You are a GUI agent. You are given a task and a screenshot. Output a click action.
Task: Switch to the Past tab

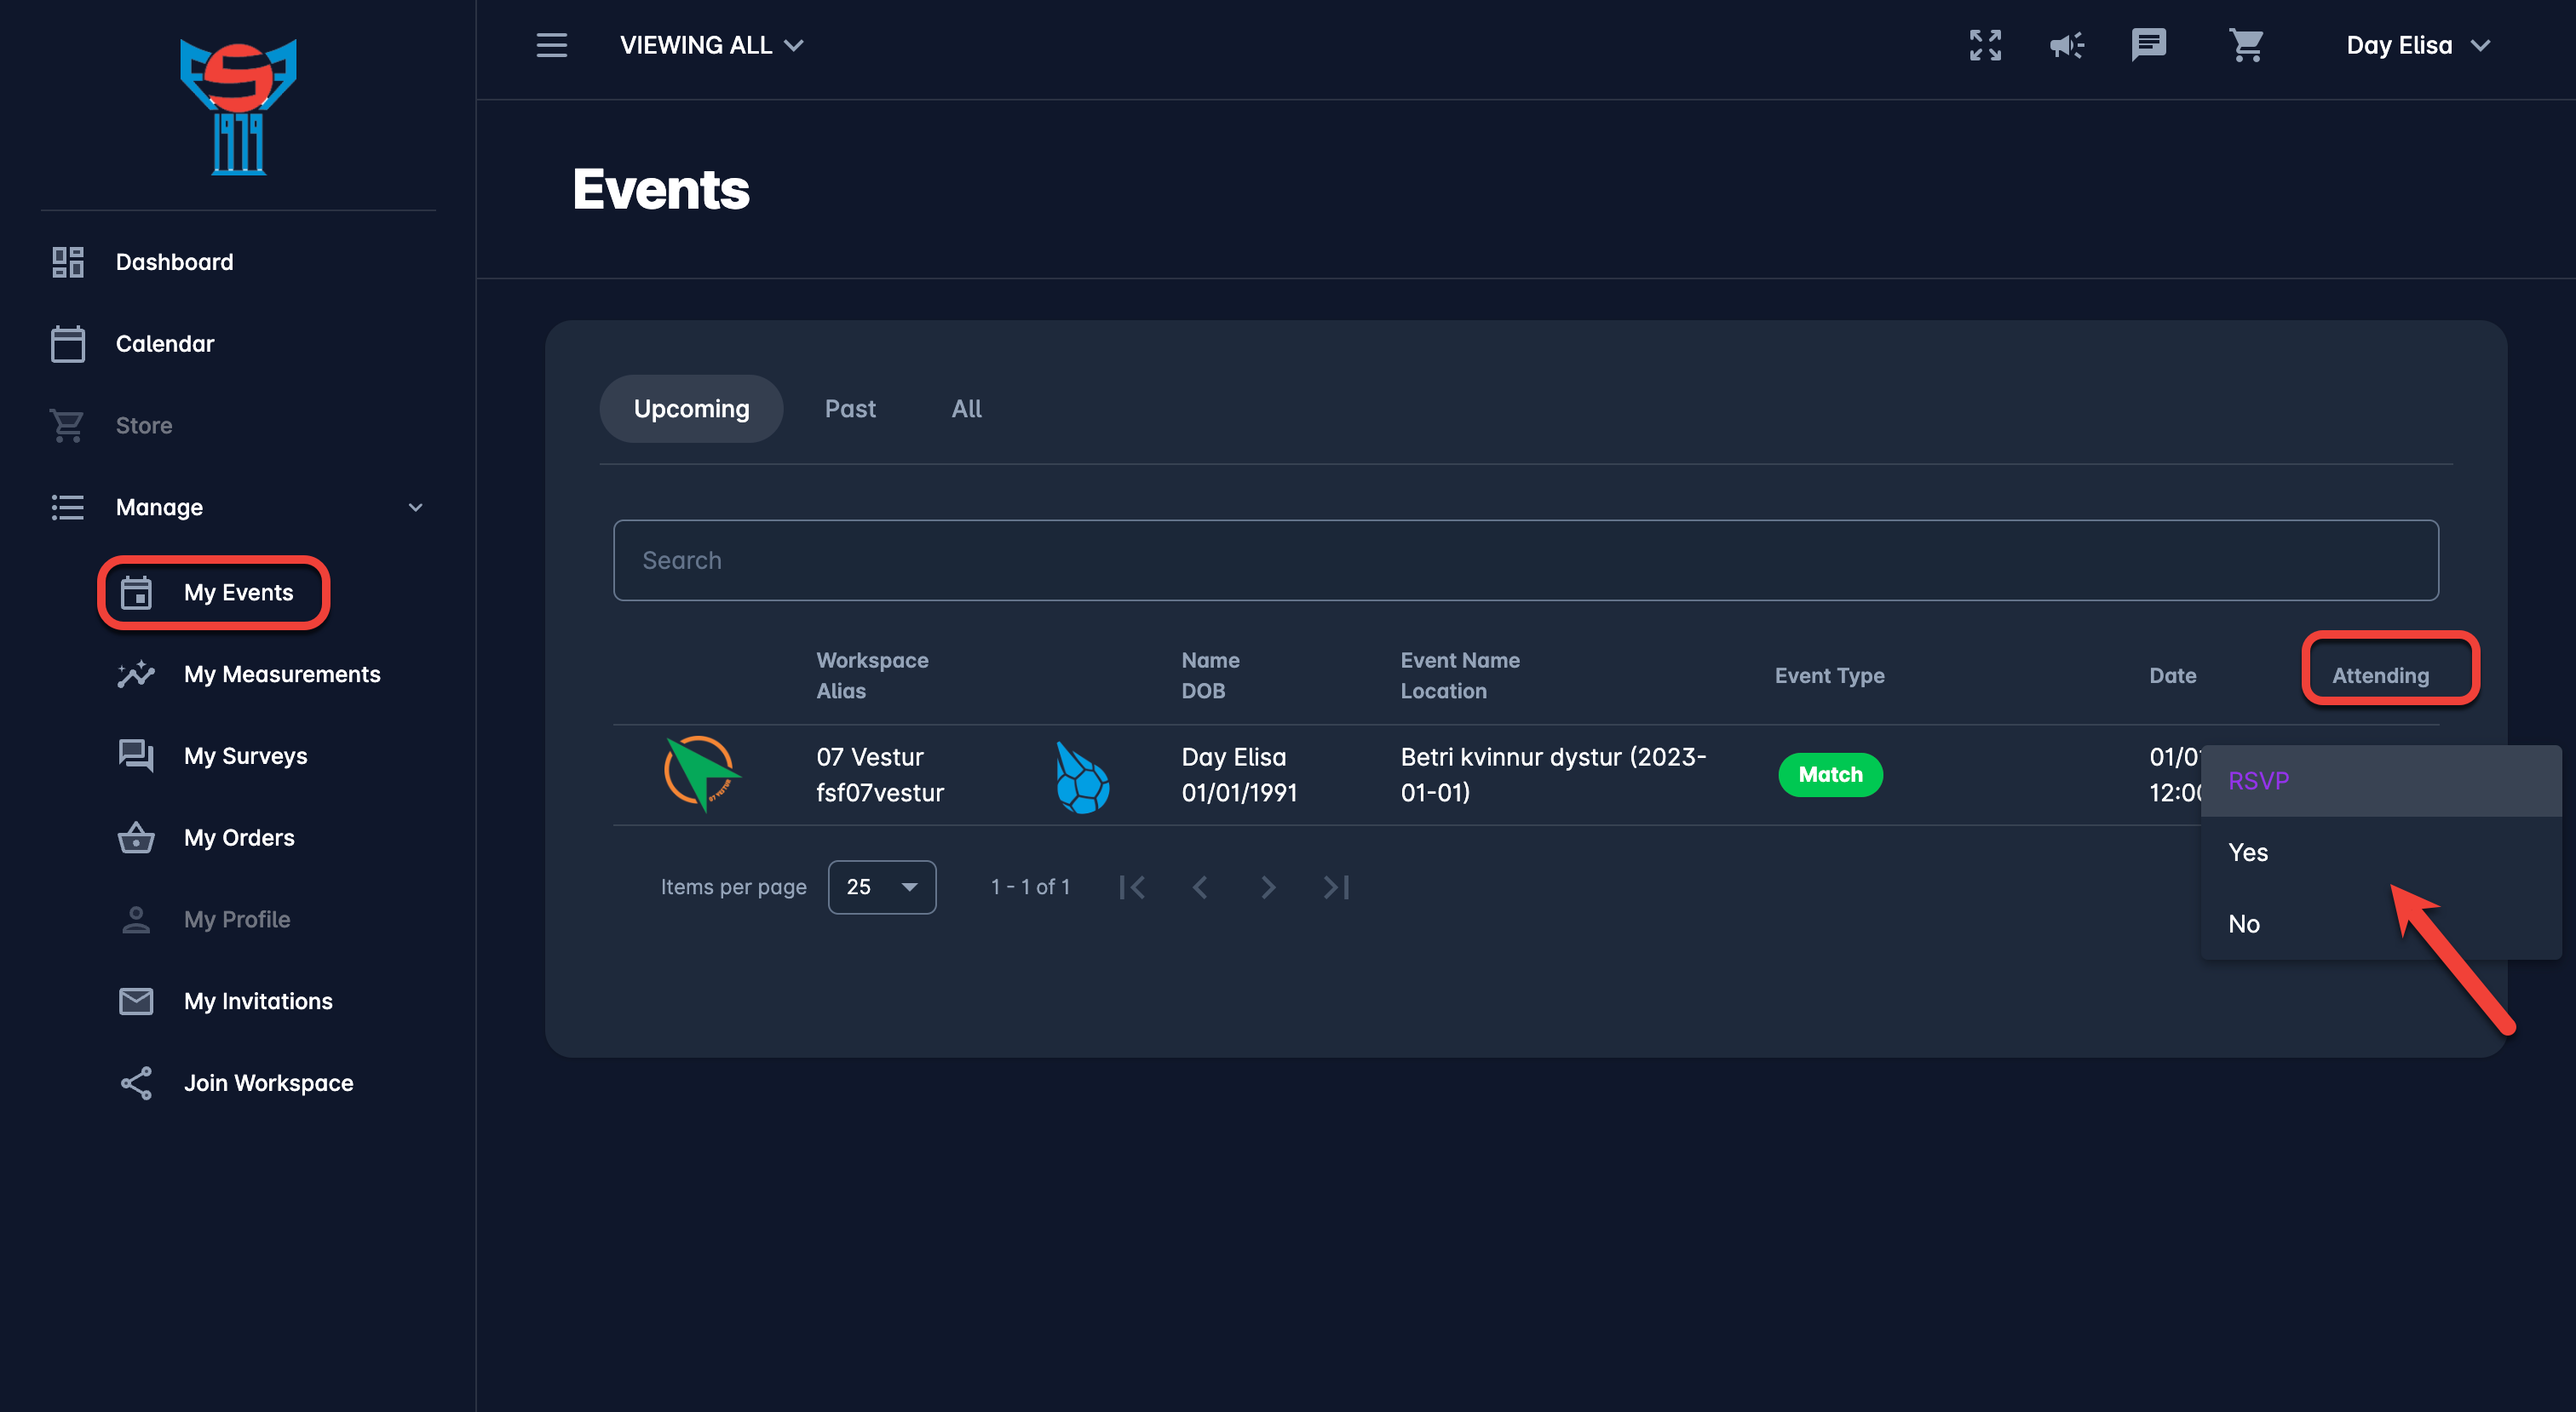[849, 409]
